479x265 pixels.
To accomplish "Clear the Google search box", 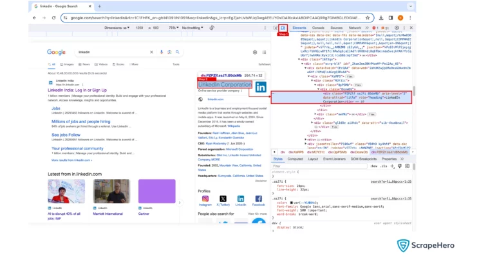I will pos(151,52).
